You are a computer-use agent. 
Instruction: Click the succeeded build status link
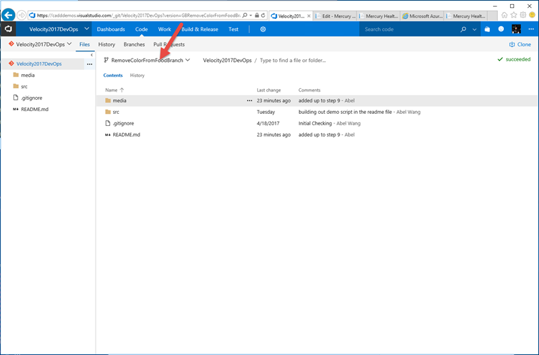pos(514,59)
